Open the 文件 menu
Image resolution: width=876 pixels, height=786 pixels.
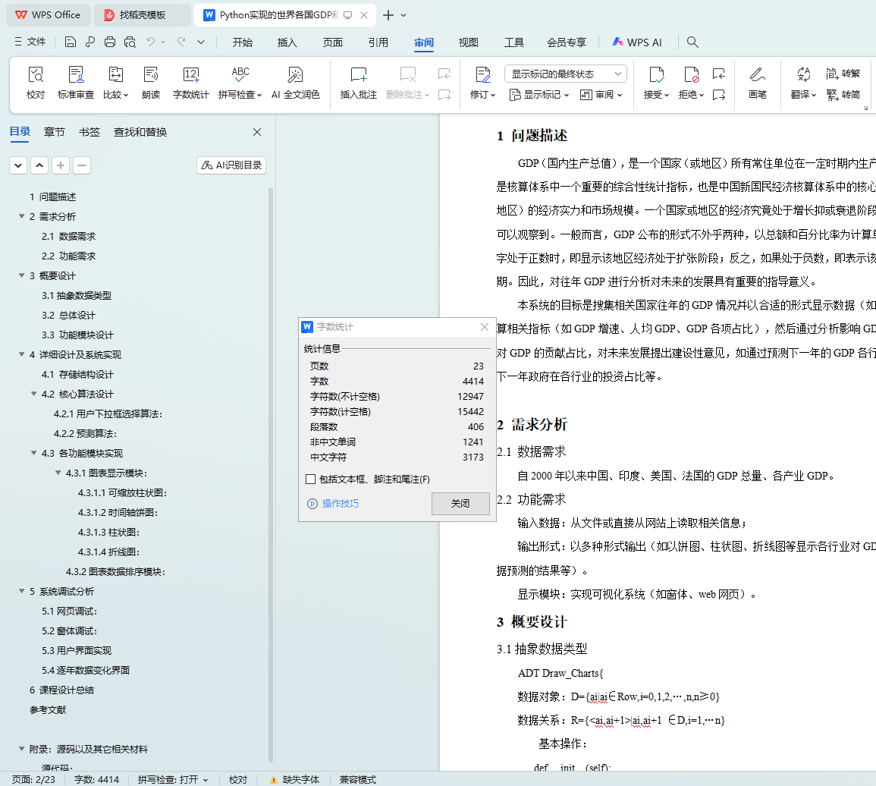[30, 42]
